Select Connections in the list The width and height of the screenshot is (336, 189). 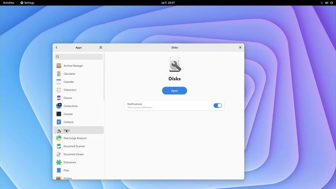tap(79, 106)
